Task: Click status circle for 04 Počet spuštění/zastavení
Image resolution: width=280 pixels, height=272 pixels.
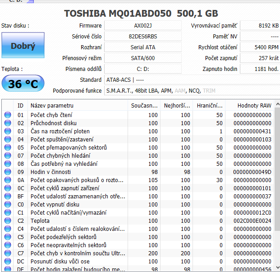Action: point(8,139)
